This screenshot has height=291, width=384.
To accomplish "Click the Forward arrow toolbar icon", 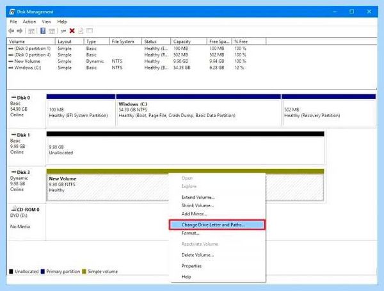I will [x=20, y=31].
